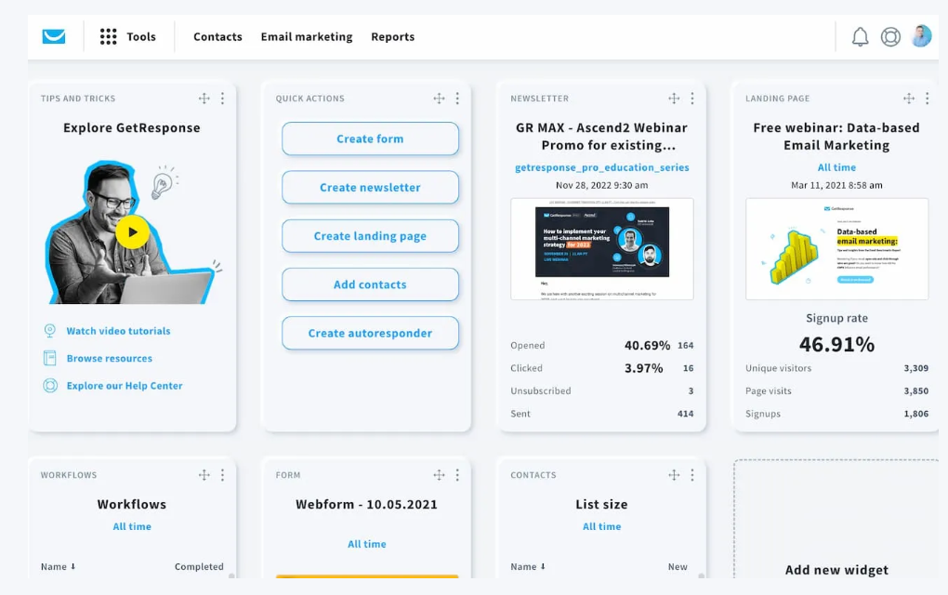Click the move handle on Newsletter widget
Image resolution: width=948 pixels, height=595 pixels.
[x=674, y=99]
